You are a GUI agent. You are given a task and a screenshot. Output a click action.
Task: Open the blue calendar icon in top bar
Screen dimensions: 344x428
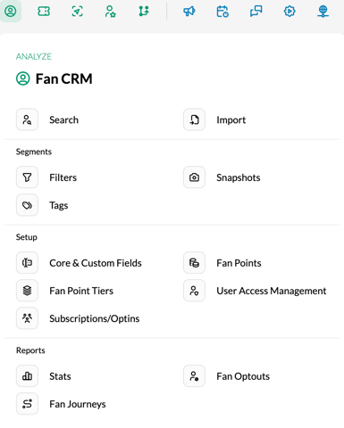[222, 12]
